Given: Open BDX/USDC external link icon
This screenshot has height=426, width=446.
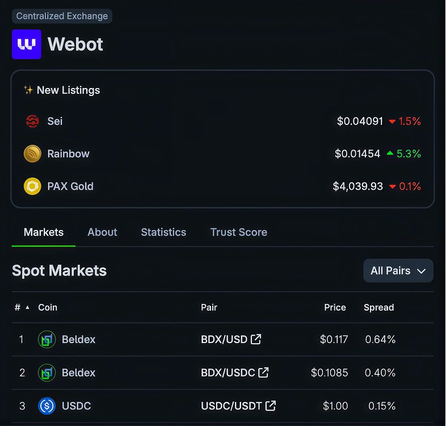Looking at the screenshot, I should [263, 373].
